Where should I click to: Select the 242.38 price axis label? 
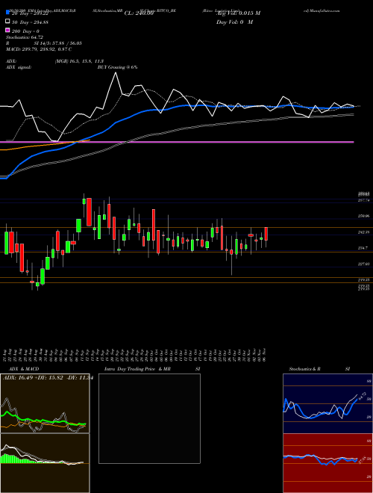(x=363, y=232)
